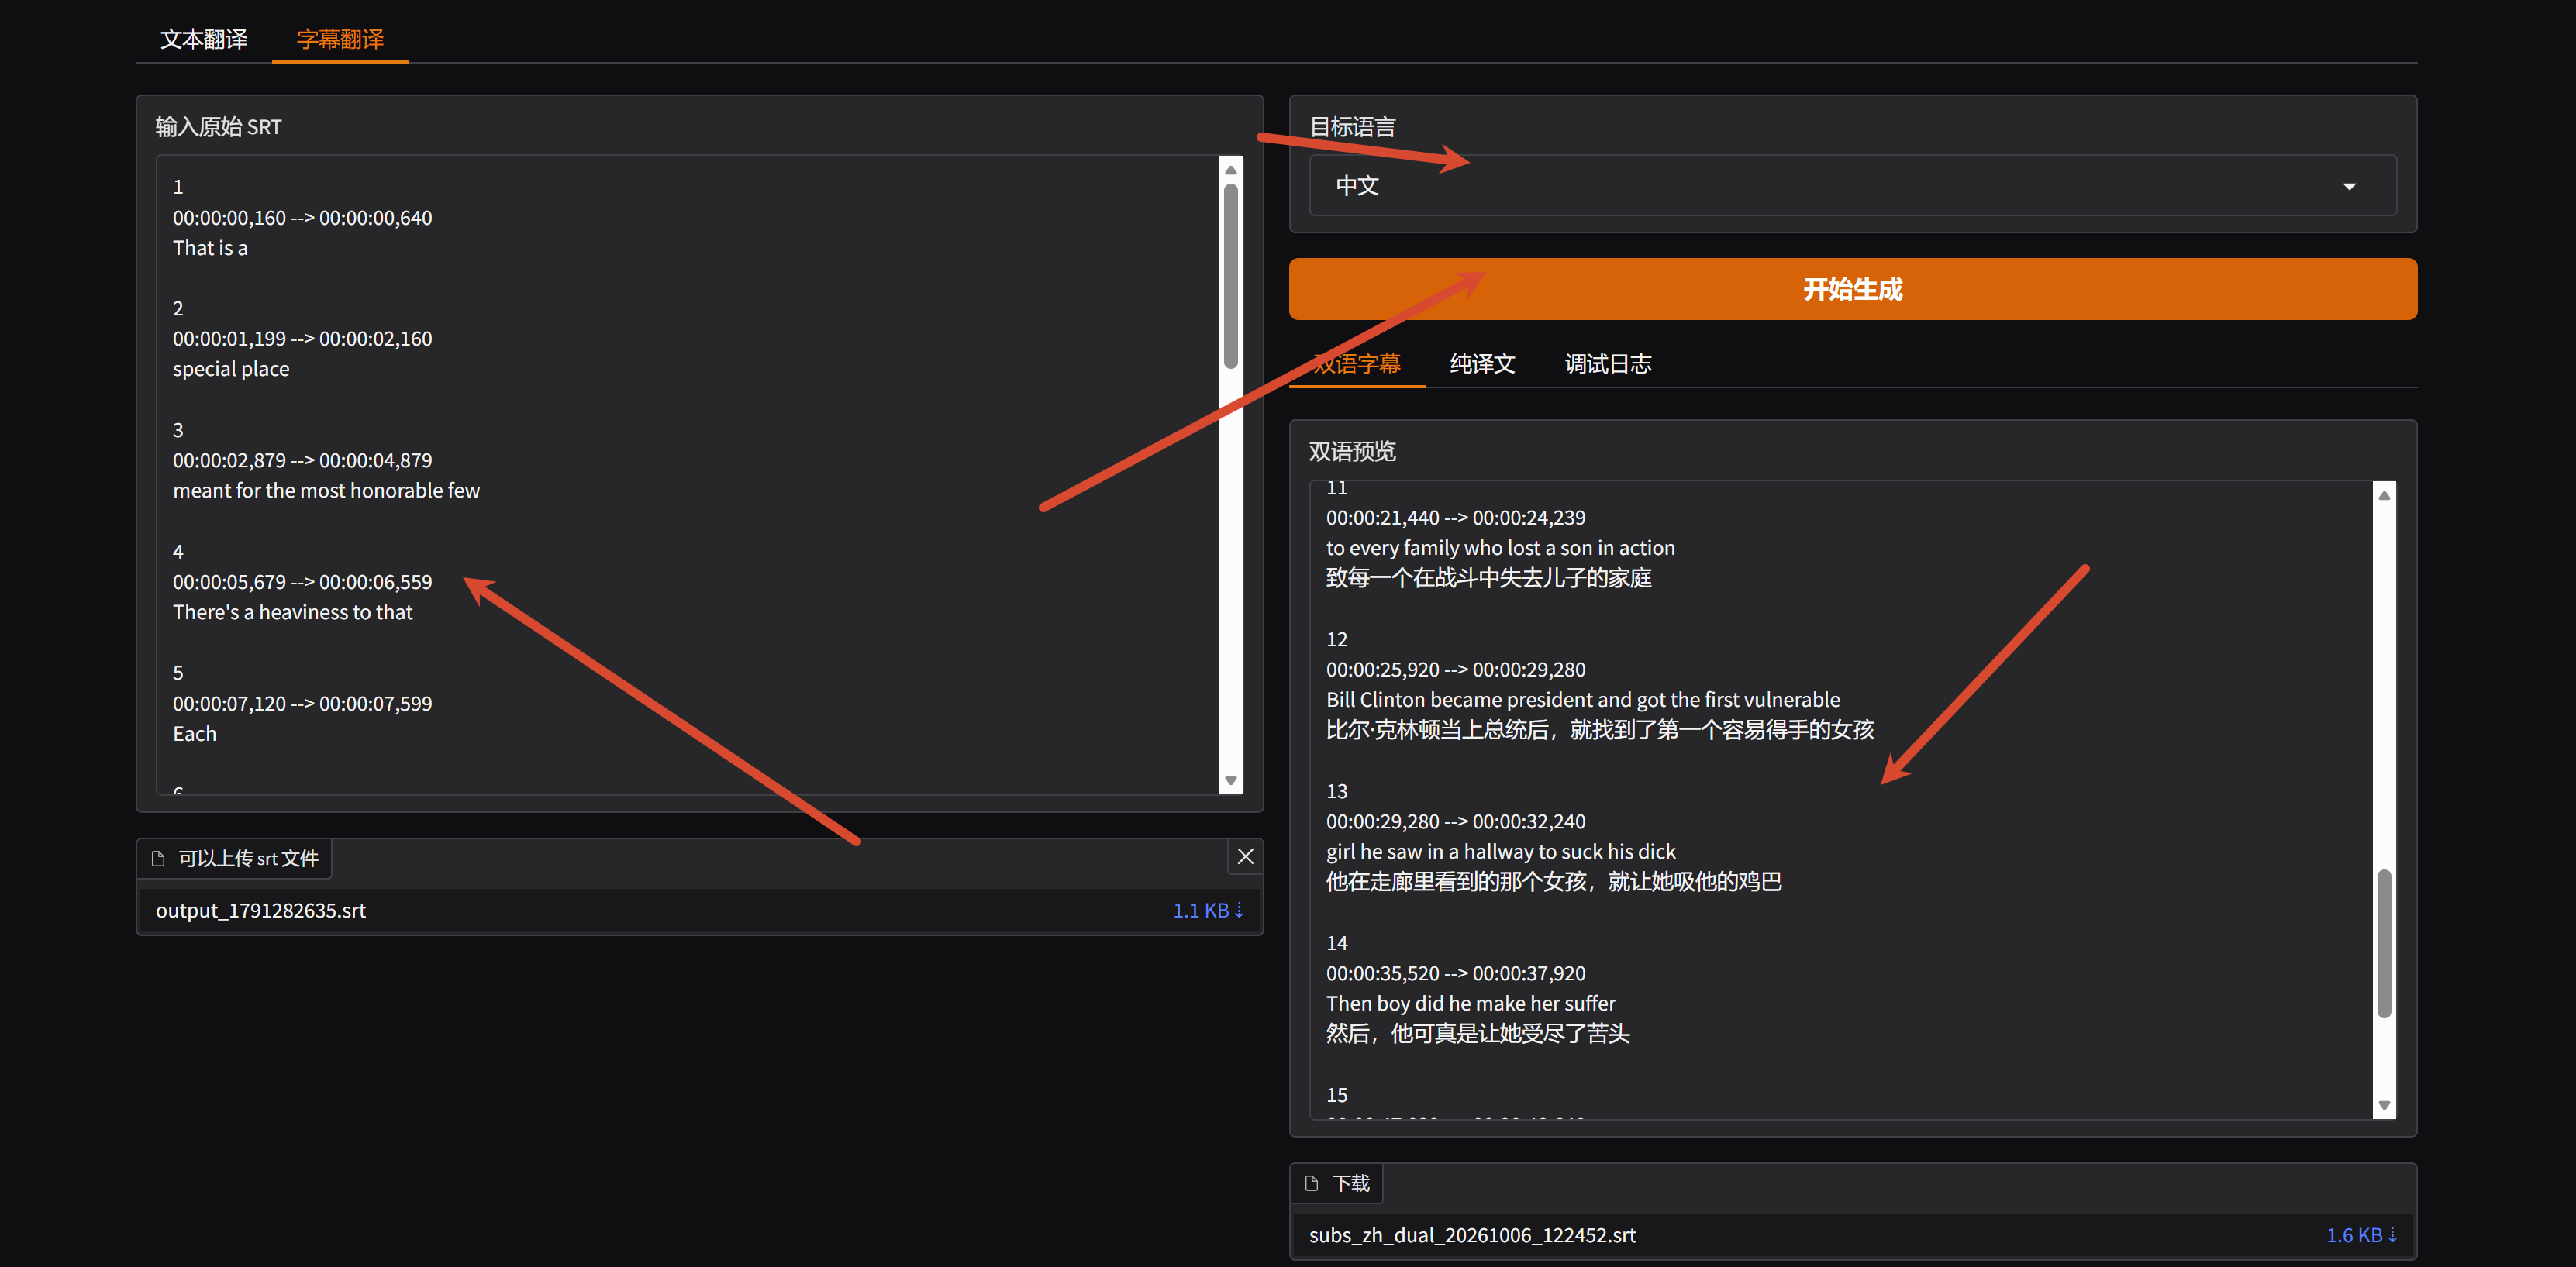Click the file icon next to 可以上传 srt 文件
Viewport: 2576px width, 1267px height.
[x=158, y=858]
